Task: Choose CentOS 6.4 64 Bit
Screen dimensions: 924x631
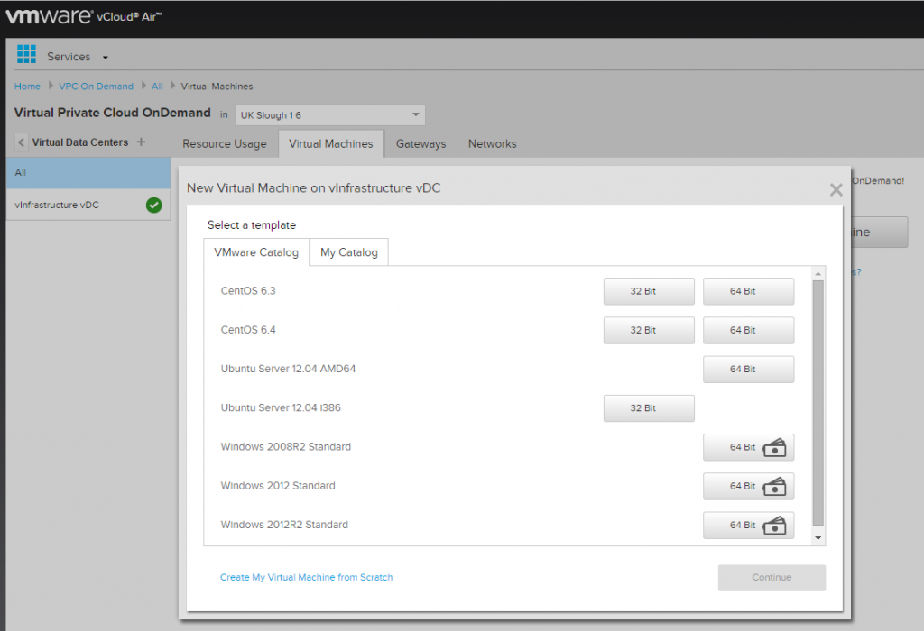Action: click(x=748, y=330)
